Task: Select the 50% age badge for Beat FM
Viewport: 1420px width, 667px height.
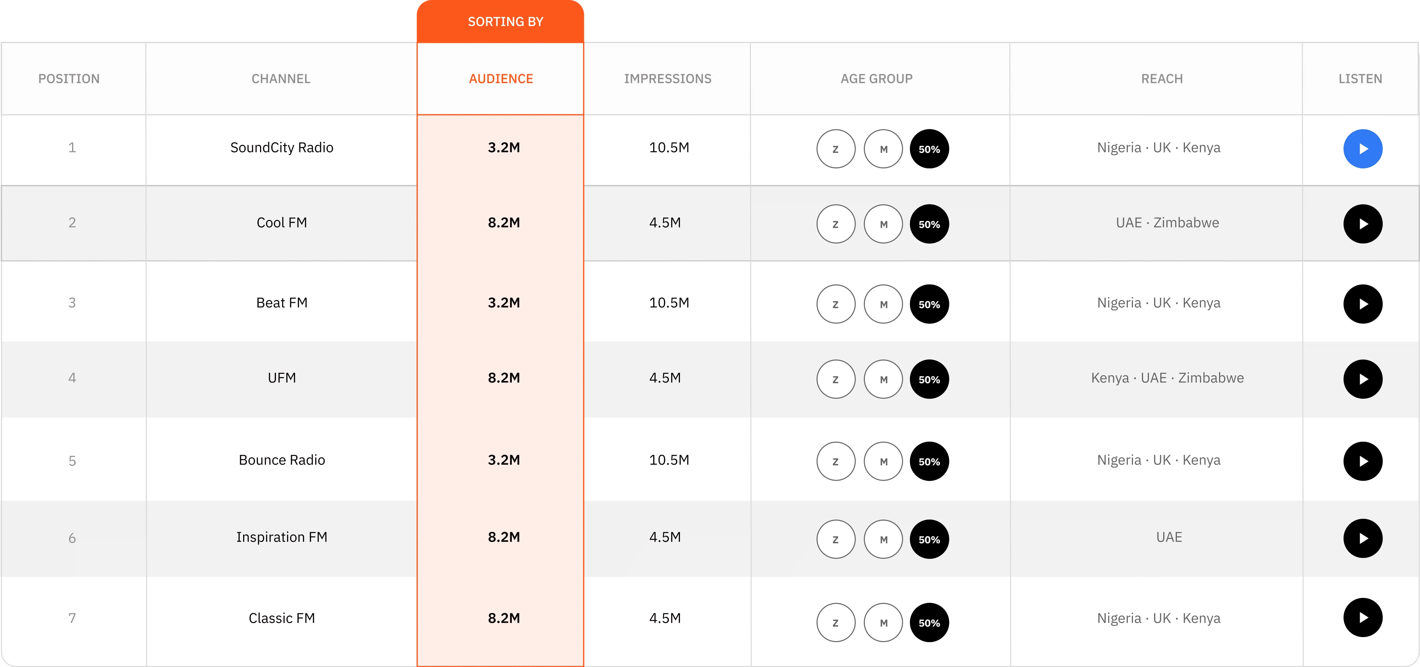Action: coord(929,304)
